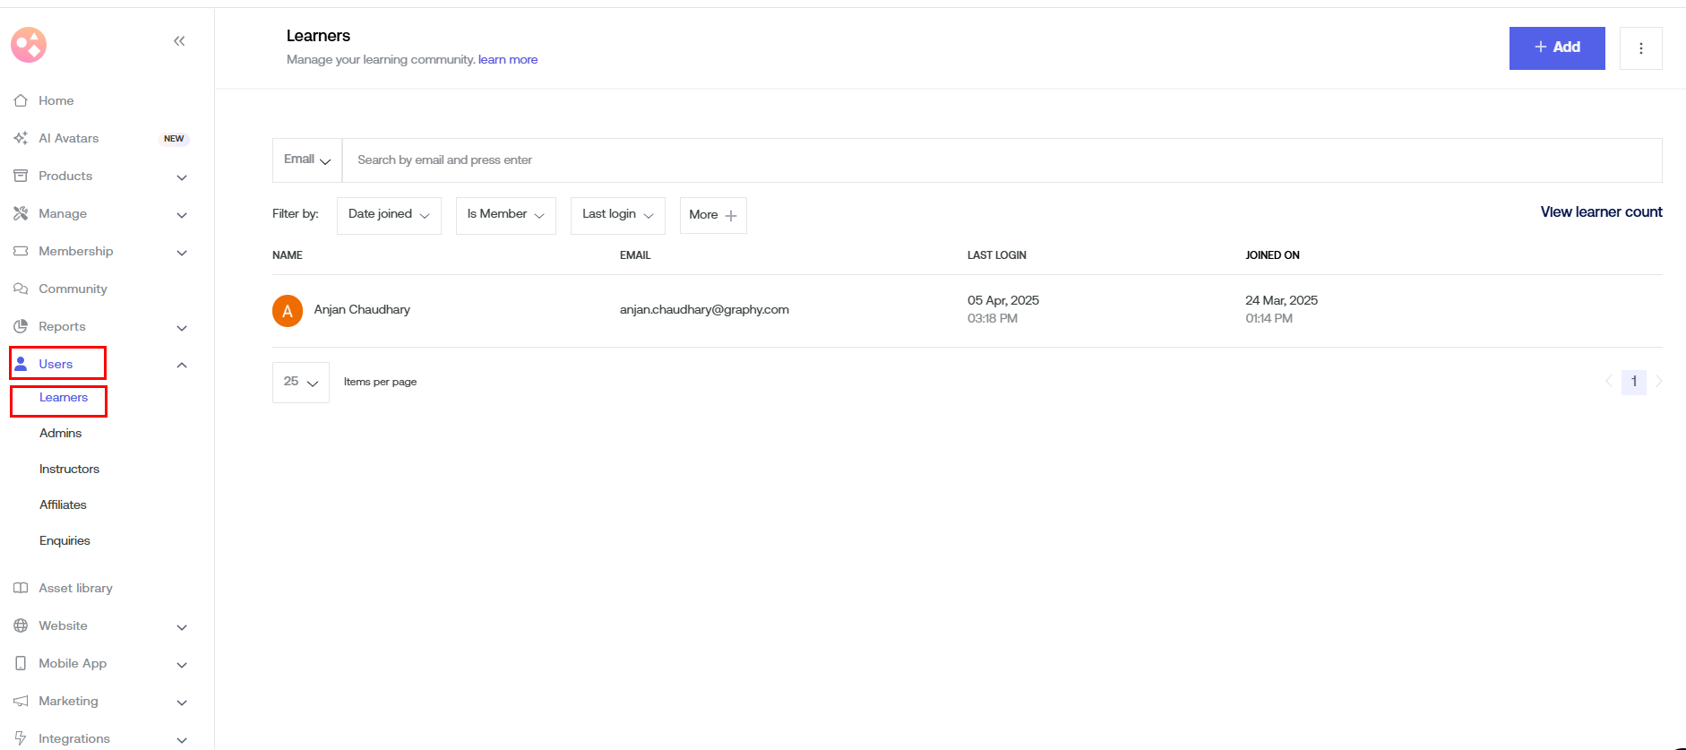Change items per page from 25
This screenshot has height=750, width=1686.
(x=301, y=383)
